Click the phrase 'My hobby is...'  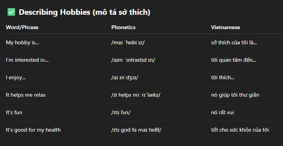click(23, 43)
